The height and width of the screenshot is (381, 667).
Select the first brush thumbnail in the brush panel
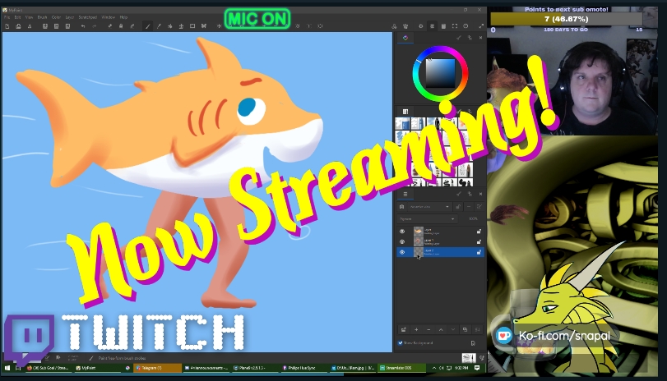click(x=402, y=124)
